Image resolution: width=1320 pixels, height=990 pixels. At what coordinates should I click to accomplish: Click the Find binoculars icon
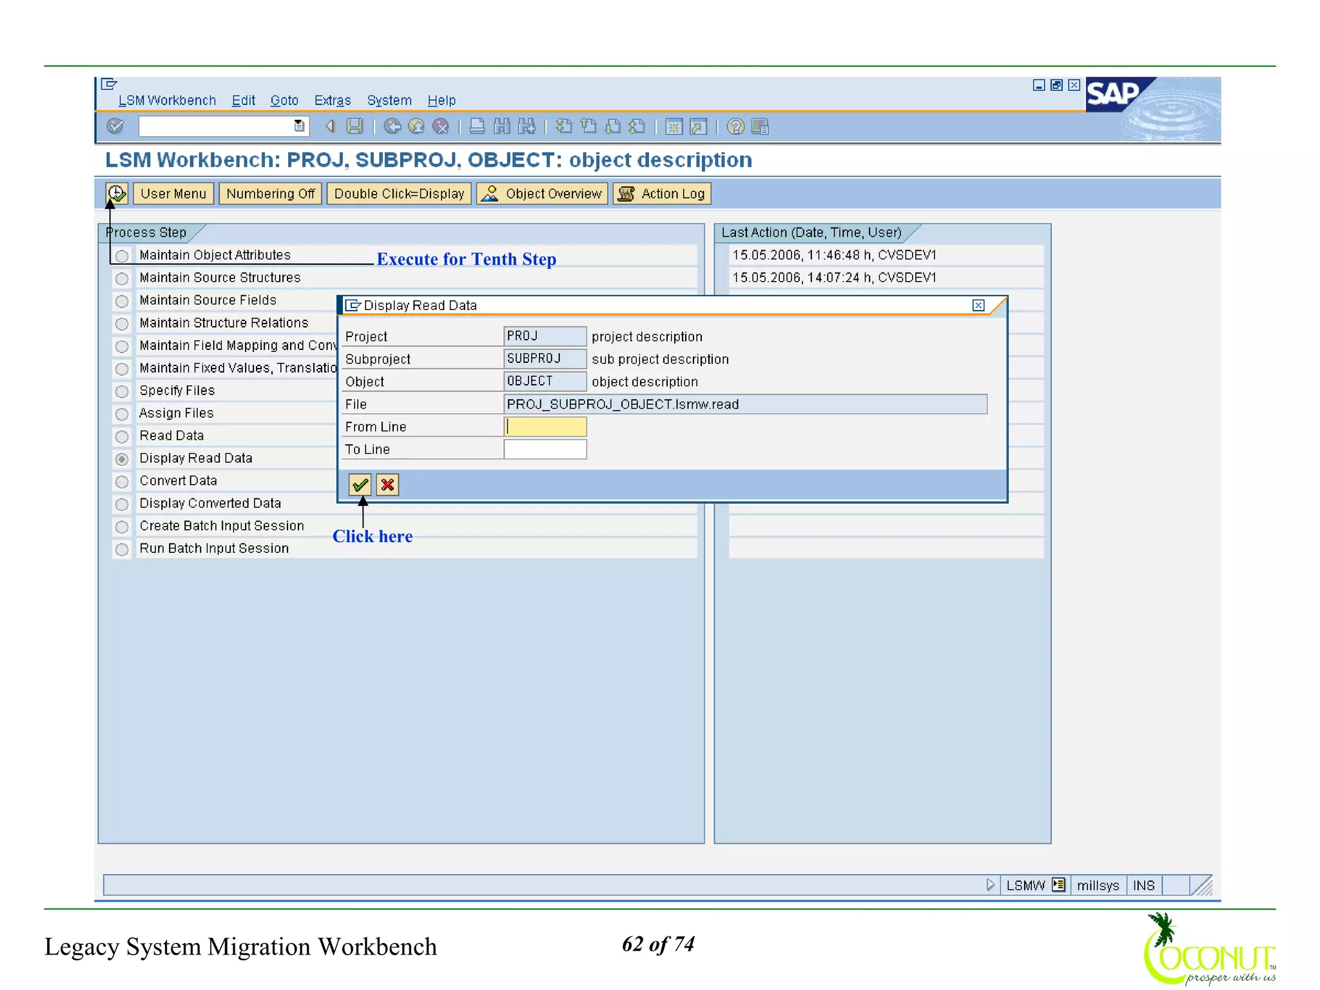[502, 126]
